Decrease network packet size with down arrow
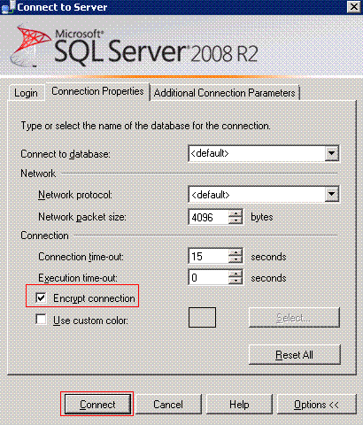 (236, 220)
